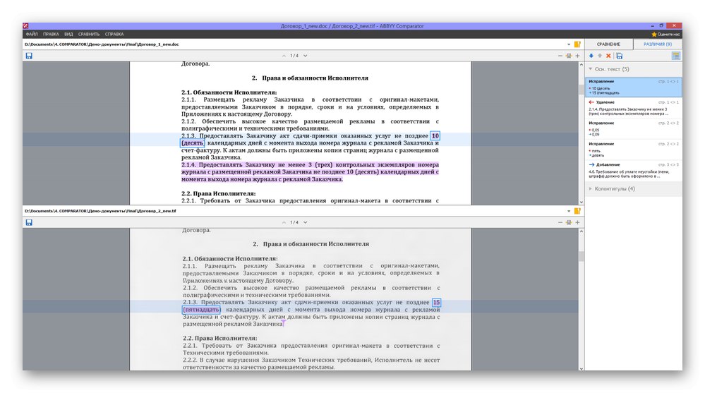Go to previous page in top document
This screenshot has height=393, width=705.
284,56
